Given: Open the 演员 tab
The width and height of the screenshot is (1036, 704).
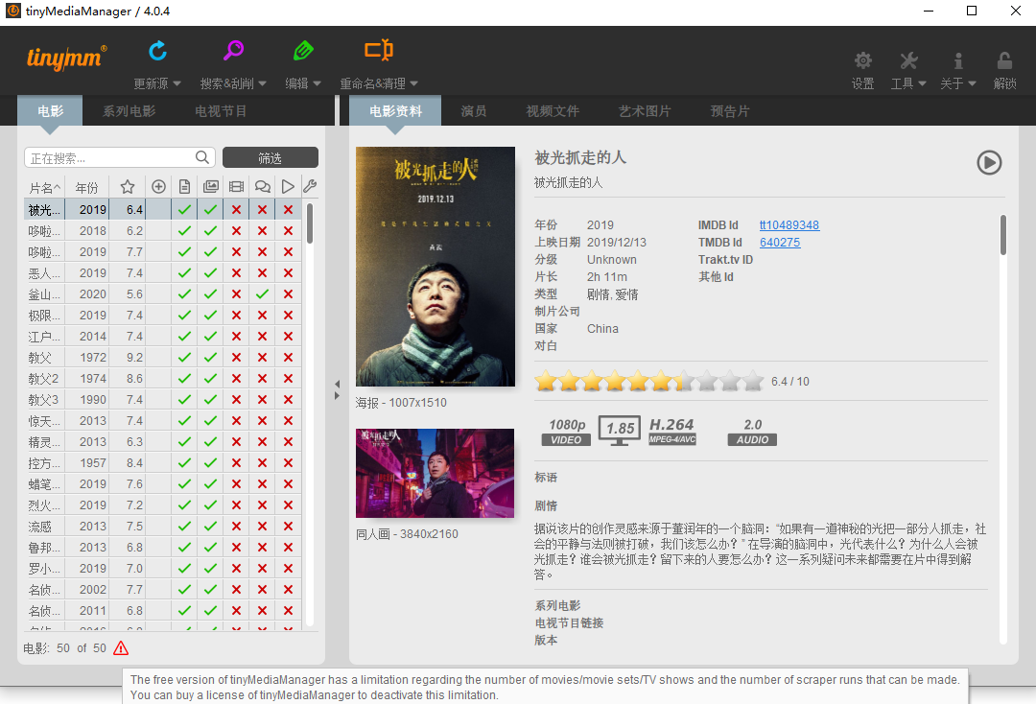Looking at the screenshot, I should point(474,111).
